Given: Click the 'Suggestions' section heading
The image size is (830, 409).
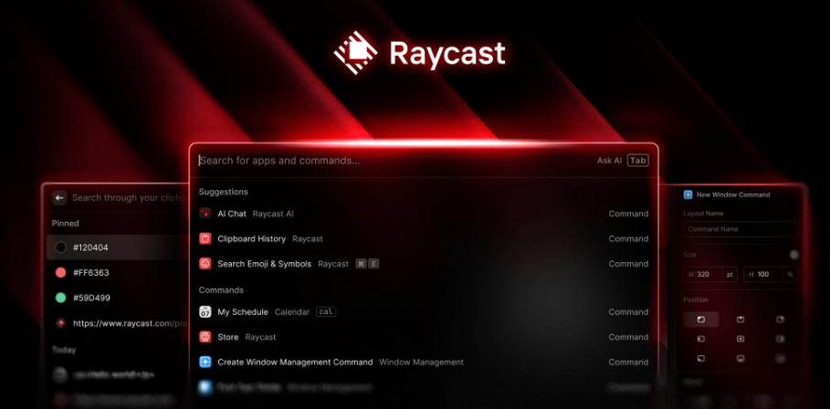Looking at the screenshot, I should pos(224,192).
